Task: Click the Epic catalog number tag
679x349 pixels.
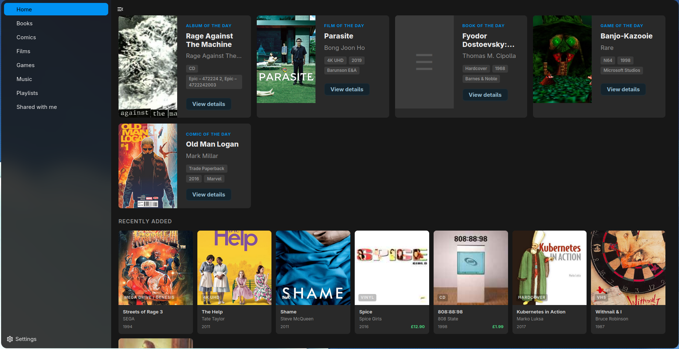Action: click(x=214, y=82)
